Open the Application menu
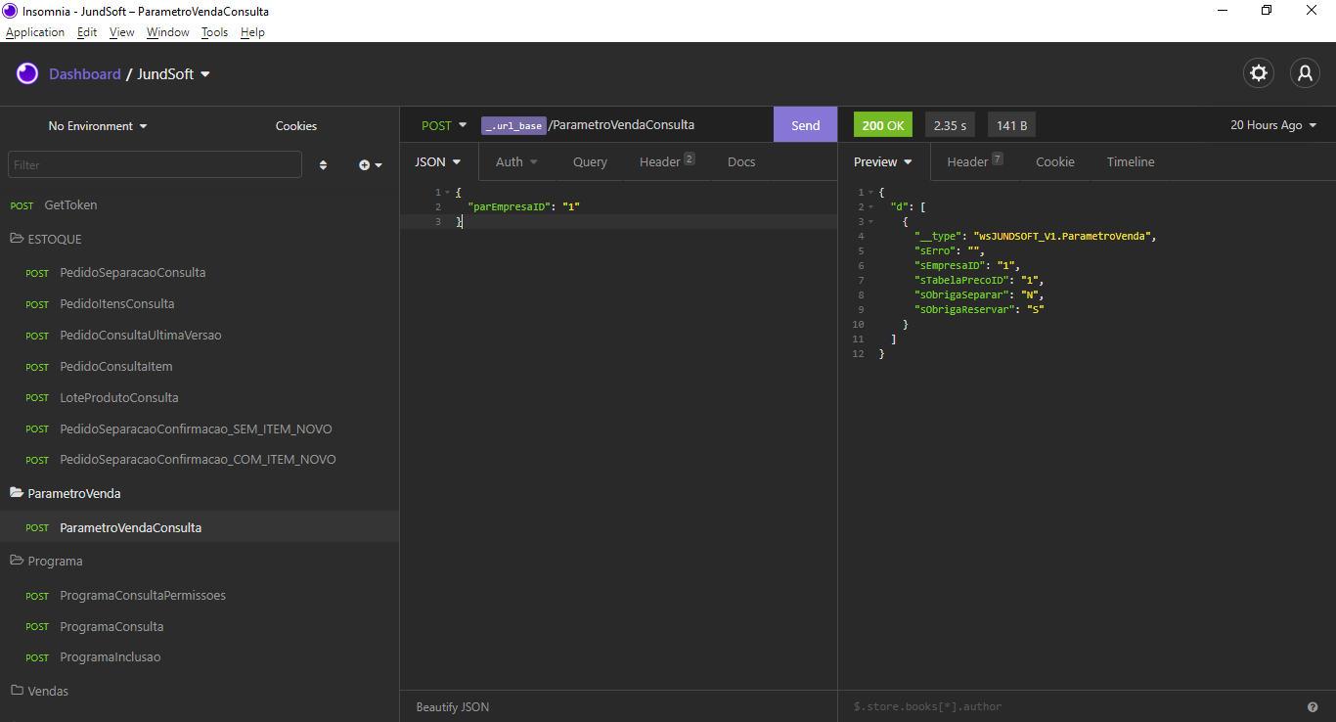1336x722 pixels. click(35, 32)
